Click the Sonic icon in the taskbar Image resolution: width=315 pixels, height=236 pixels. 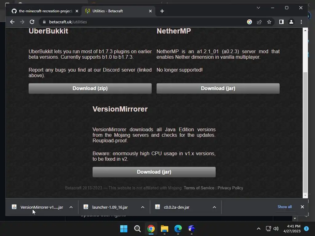point(192,229)
